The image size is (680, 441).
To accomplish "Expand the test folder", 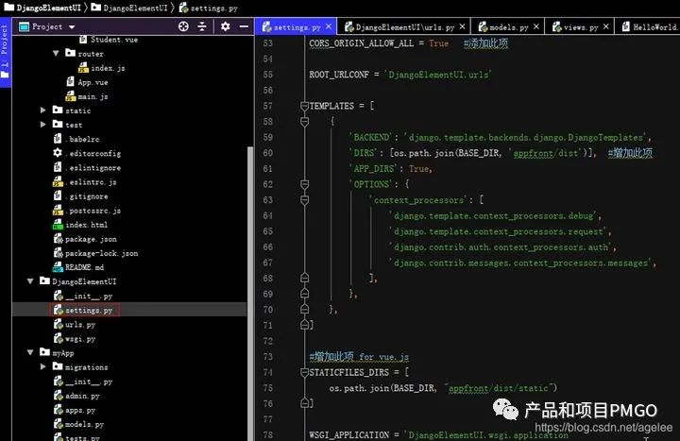I will tap(42, 125).
